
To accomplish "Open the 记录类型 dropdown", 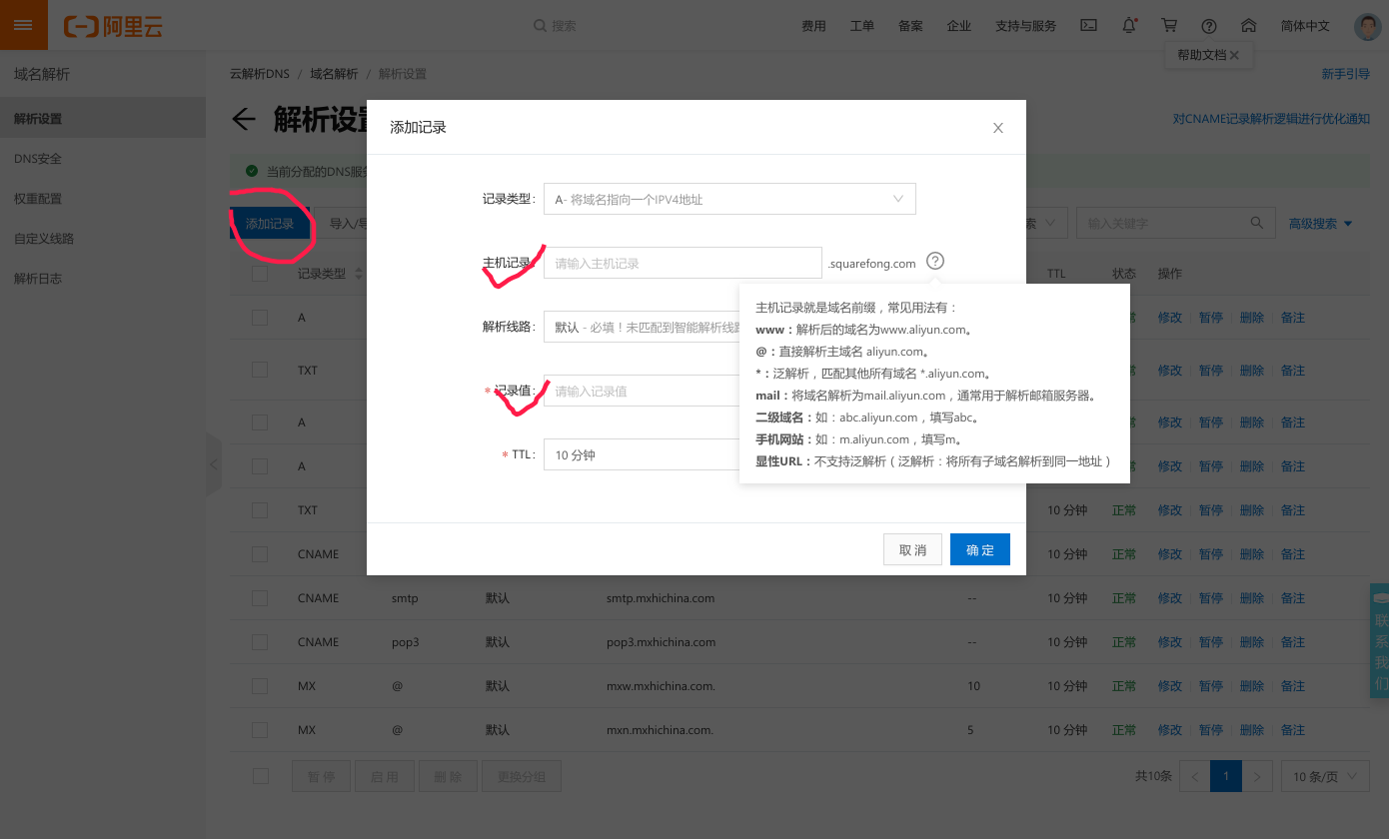I will (729, 199).
